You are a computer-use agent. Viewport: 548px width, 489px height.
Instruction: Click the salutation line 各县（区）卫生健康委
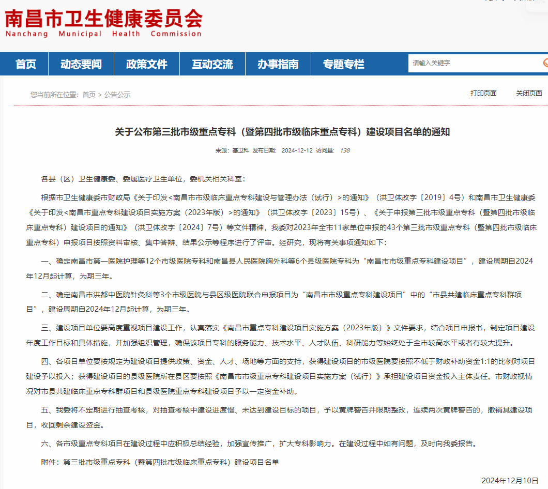[143, 179]
